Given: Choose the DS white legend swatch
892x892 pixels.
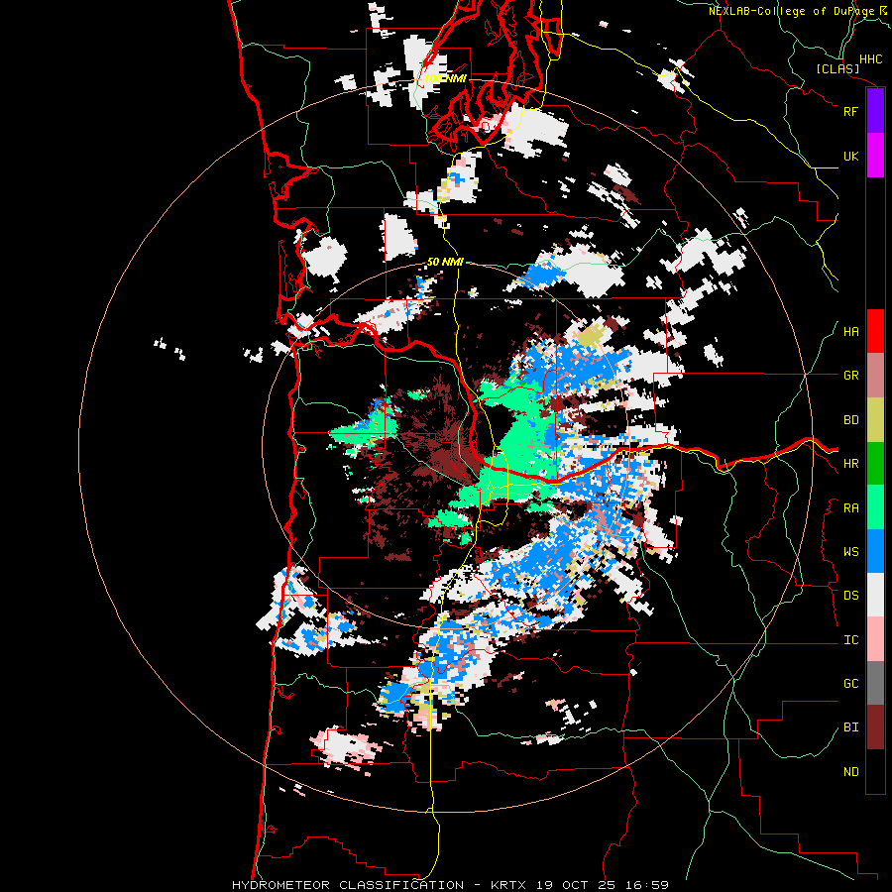Looking at the screenshot, I should tap(875, 595).
